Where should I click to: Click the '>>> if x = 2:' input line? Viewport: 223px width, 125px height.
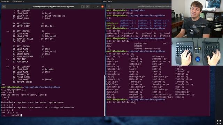tap(10, 112)
